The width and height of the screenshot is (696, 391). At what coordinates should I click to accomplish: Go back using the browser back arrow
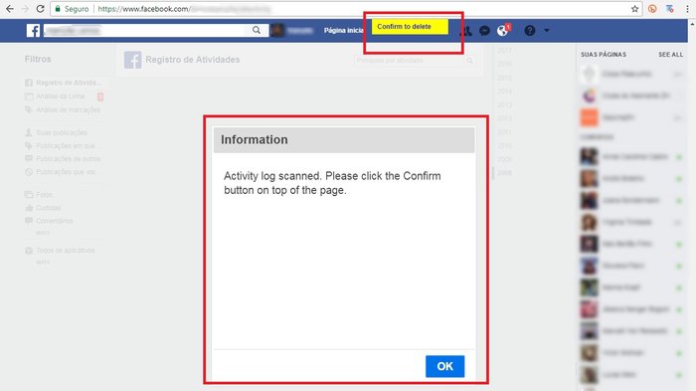(9, 8)
